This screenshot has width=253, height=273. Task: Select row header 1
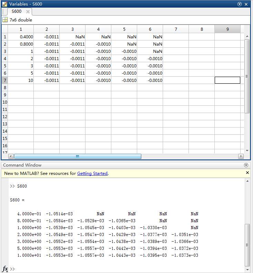(x=5, y=37)
